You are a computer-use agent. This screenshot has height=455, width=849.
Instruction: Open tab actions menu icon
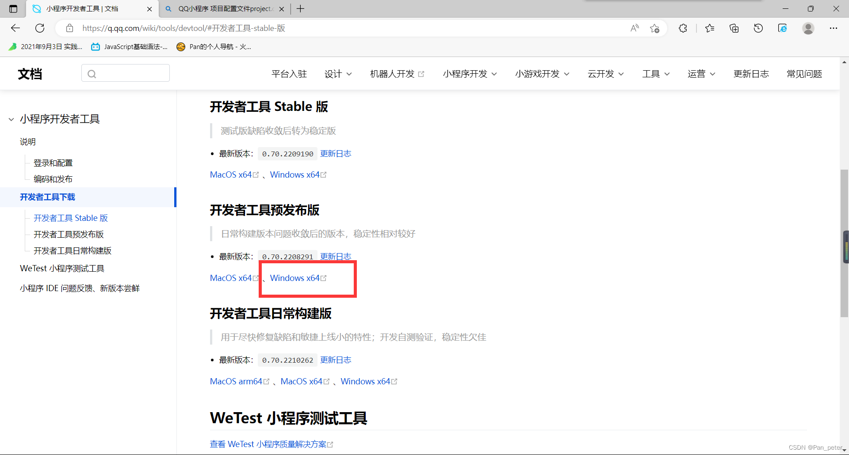[13, 9]
